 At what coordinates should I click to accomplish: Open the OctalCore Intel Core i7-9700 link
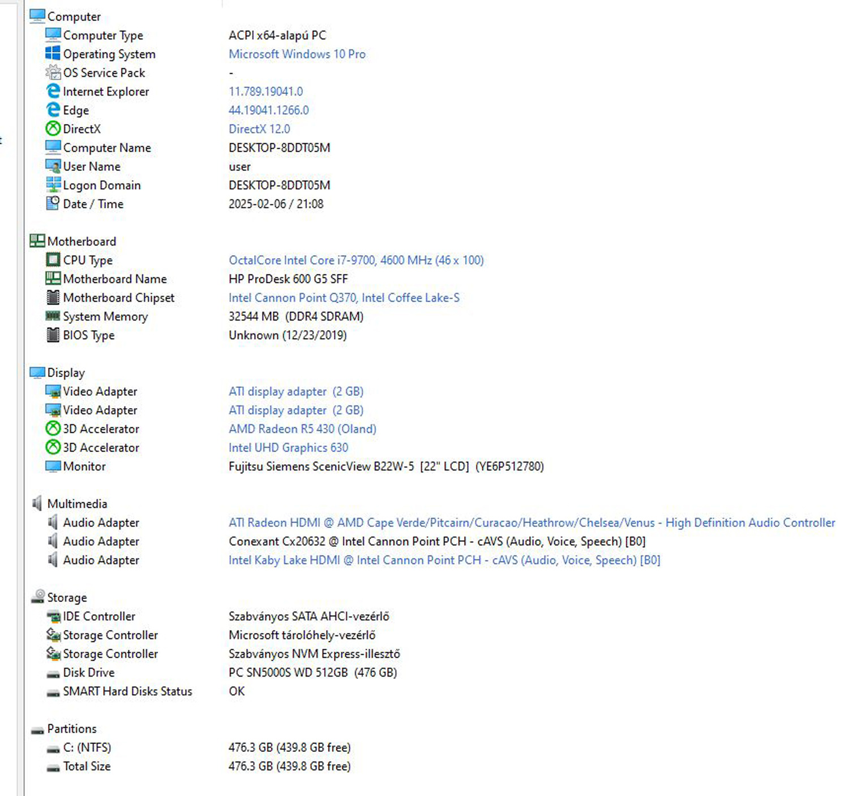coord(356,260)
